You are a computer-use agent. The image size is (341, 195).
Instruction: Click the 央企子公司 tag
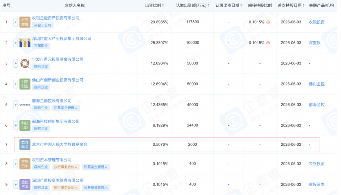pyautogui.click(x=43, y=25)
